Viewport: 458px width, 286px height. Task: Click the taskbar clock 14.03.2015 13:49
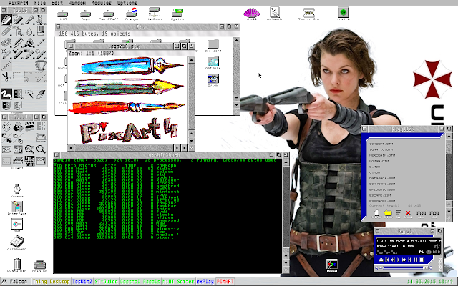click(x=430, y=282)
